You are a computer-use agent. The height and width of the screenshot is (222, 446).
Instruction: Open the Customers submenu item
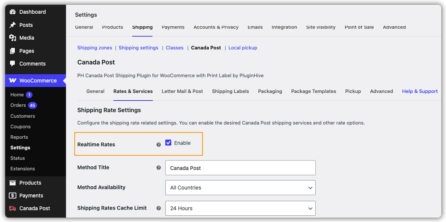[x=22, y=116]
